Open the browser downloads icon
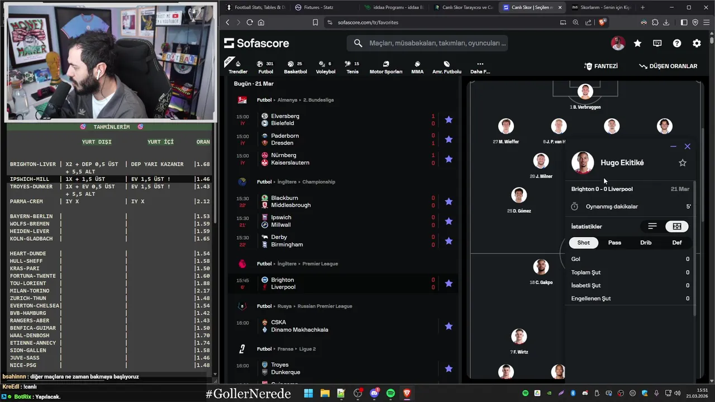This screenshot has width=715, height=402. pos(666,22)
